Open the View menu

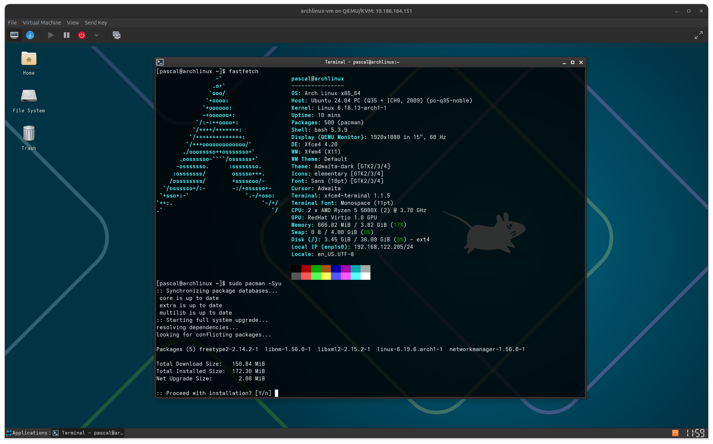coord(73,22)
